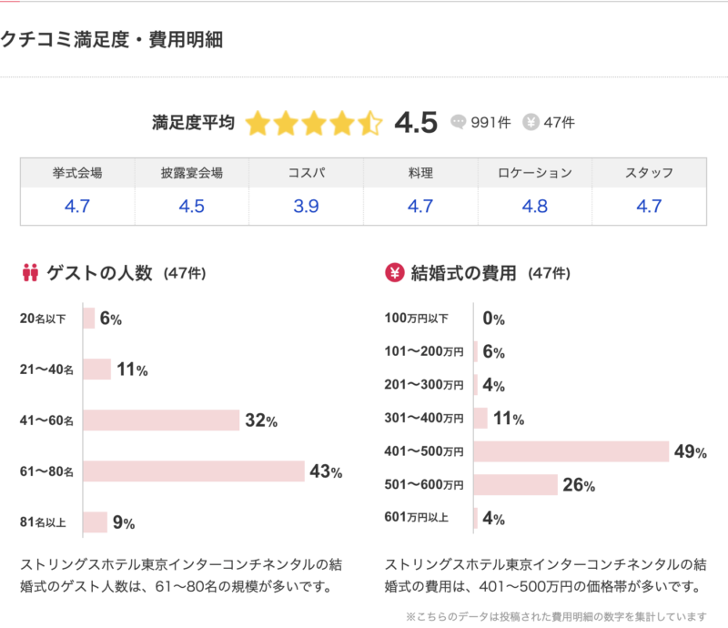Open the スタッフ rating 4.7
Viewport: 728px width, 628px height.
pyautogui.click(x=649, y=207)
